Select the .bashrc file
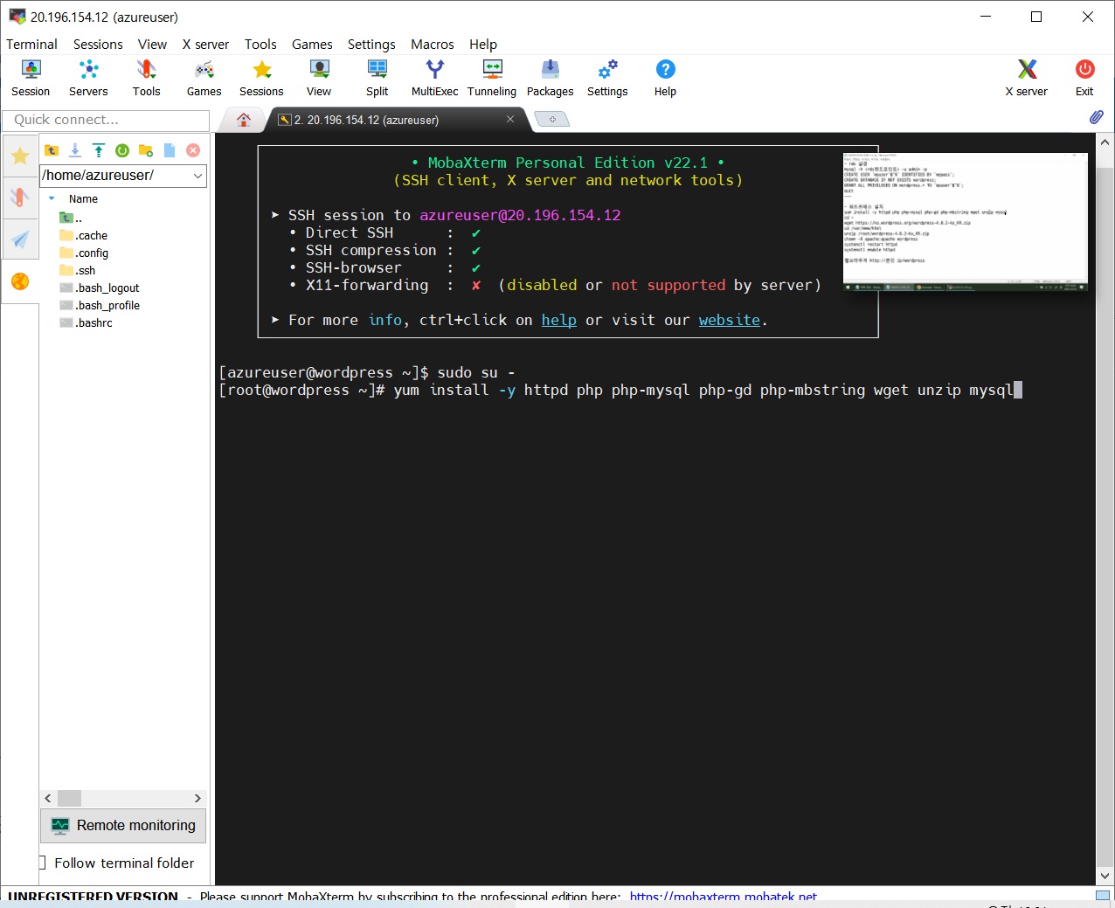The image size is (1115, 908). tap(86, 322)
